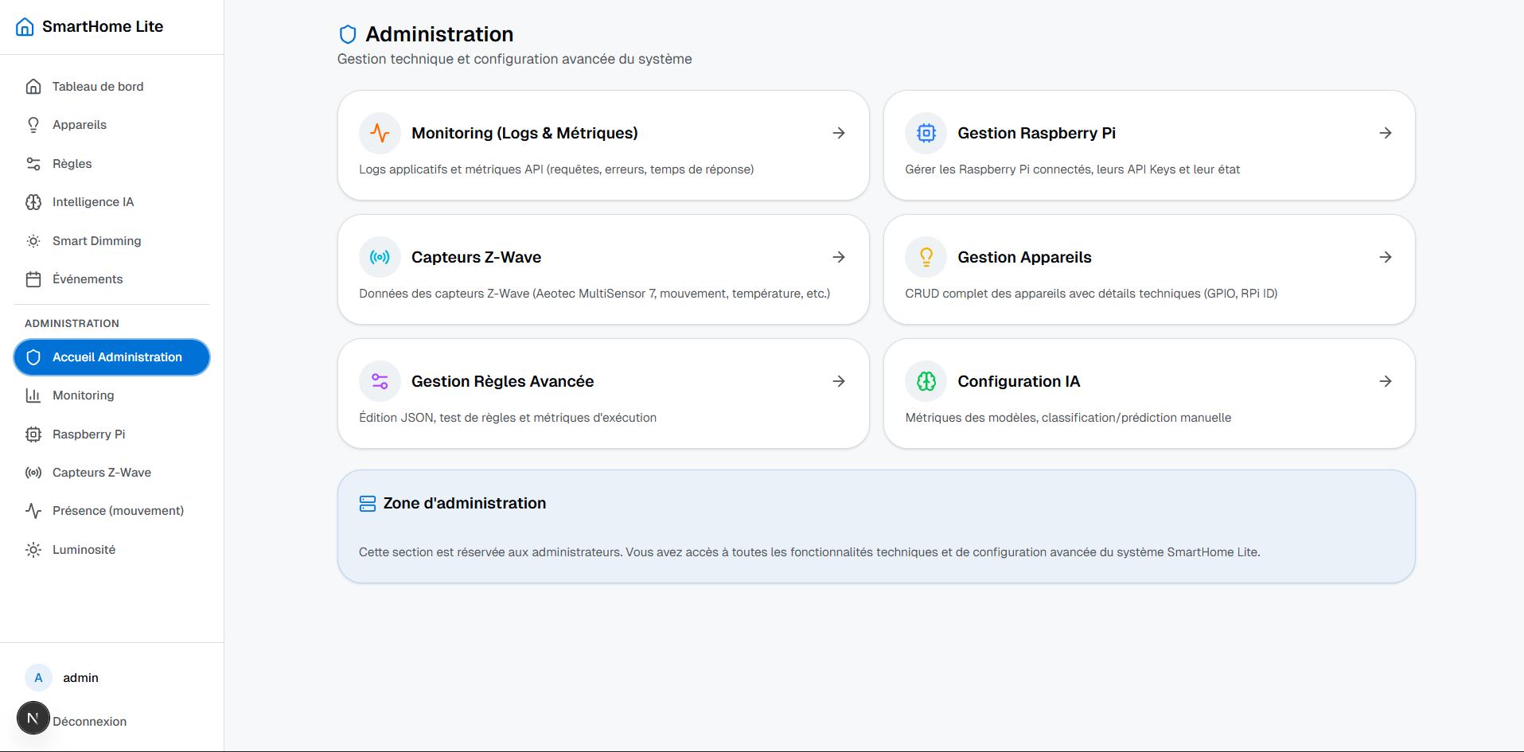Open Gestion Règles Avancée via its arrow
Screen dimensions: 1524x752
click(839, 381)
